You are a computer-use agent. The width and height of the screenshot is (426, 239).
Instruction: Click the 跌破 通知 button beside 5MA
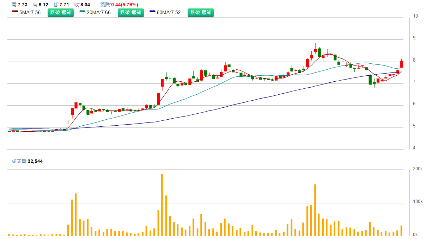pyautogui.click(x=61, y=13)
